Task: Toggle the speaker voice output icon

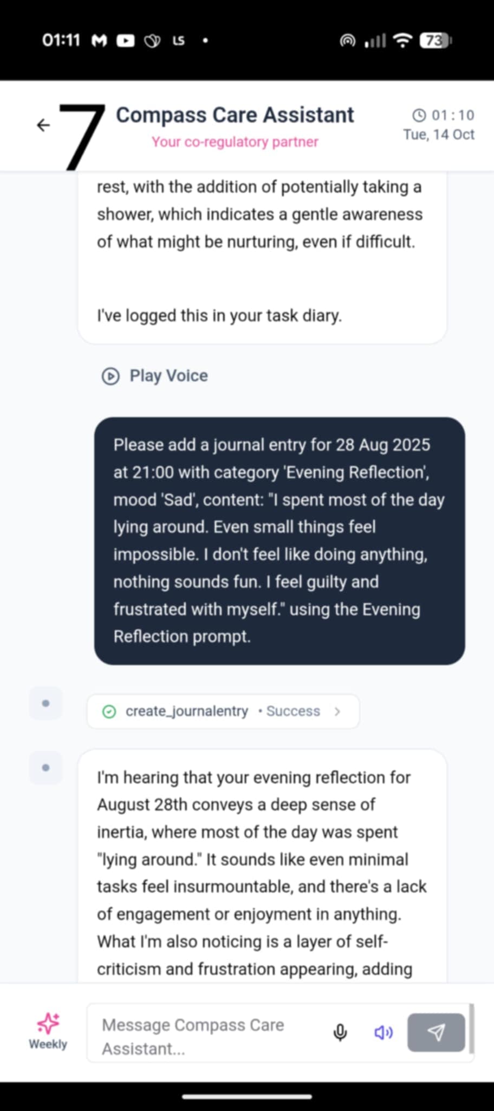Action: [383, 1032]
